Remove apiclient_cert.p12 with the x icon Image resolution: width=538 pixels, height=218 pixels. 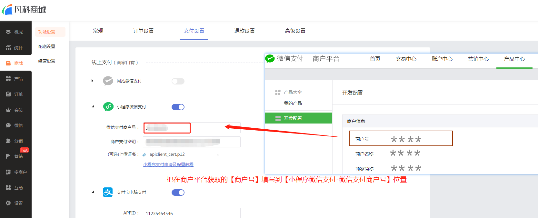click(217, 155)
